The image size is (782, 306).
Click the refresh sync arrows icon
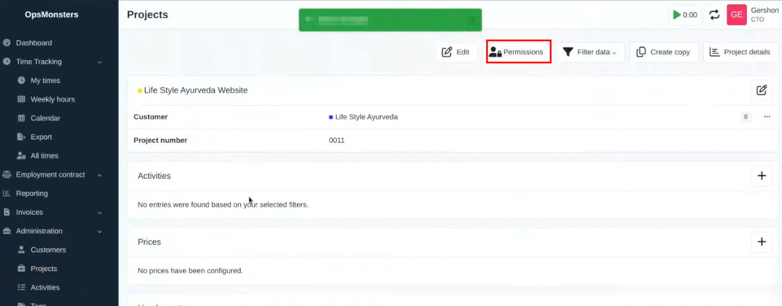tap(714, 15)
